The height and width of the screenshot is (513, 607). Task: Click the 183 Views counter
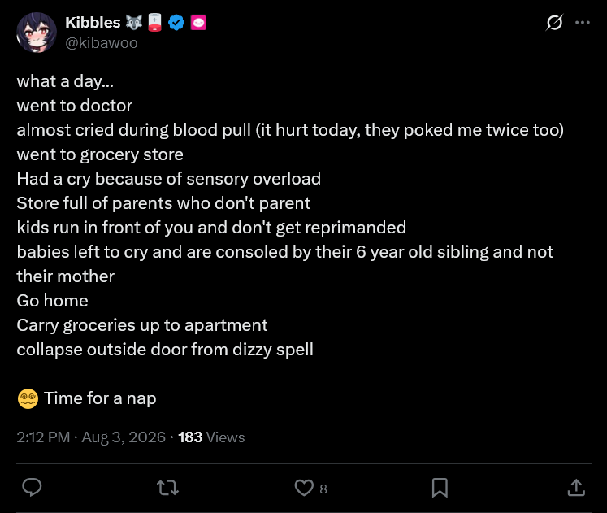coord(211,437)
